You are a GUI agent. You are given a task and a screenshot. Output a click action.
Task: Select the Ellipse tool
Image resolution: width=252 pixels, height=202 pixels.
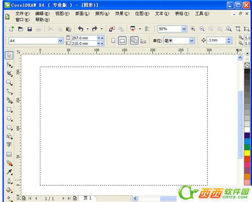[9, 119]
